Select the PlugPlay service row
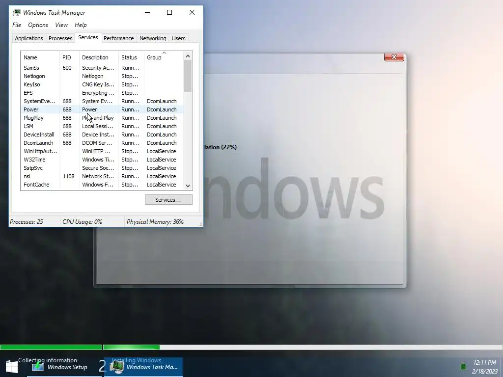 (x=102, y=118)
